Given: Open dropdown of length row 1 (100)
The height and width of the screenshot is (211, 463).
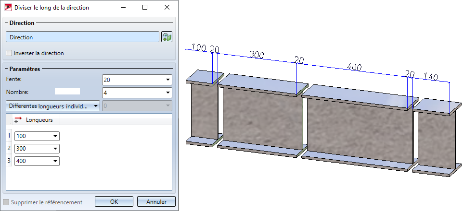Looking at the screenshot, I should 55,136.
